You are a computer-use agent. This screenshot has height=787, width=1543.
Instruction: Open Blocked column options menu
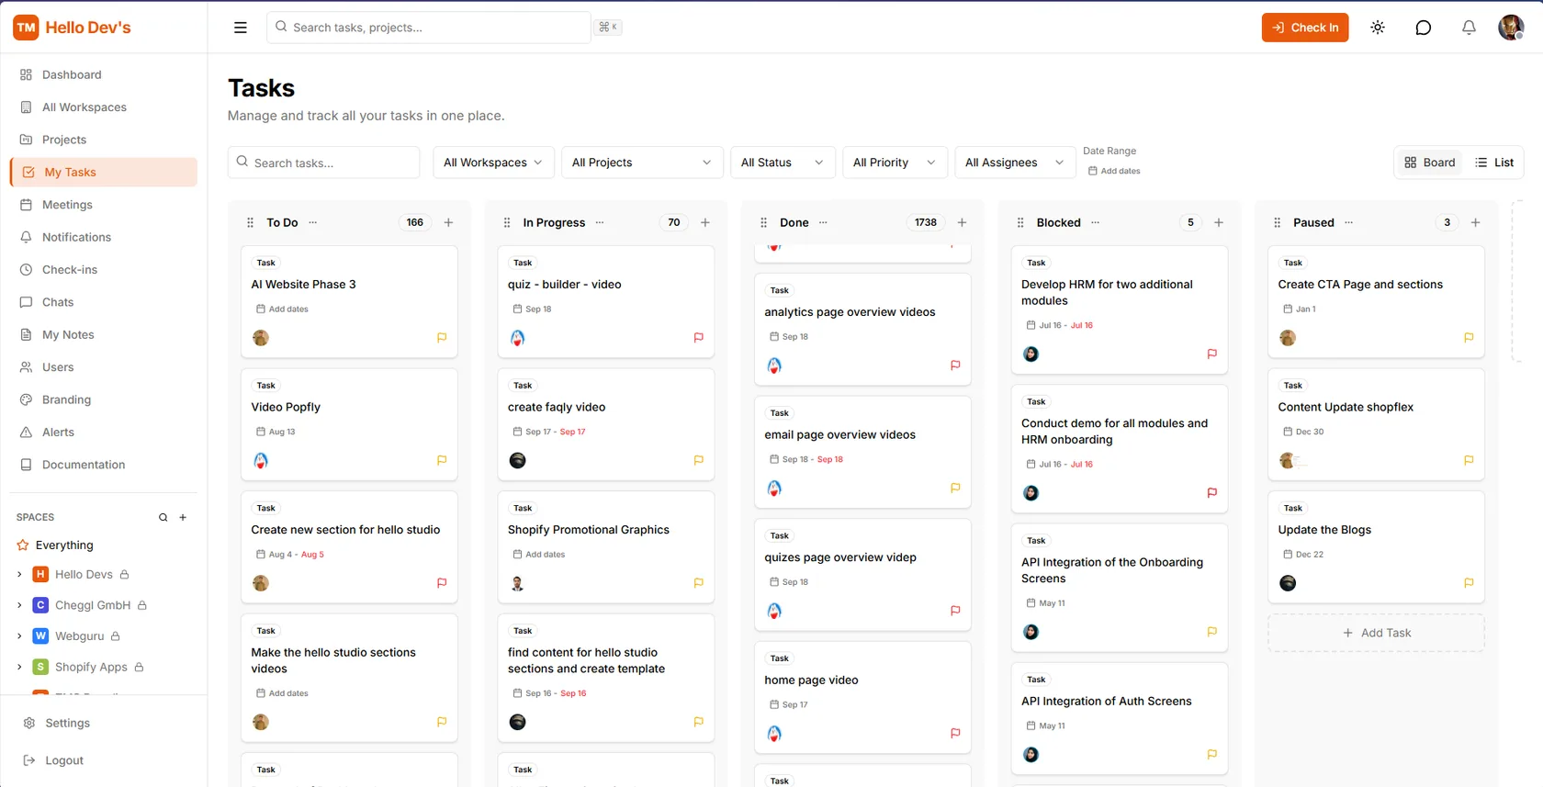[1096, 223]
